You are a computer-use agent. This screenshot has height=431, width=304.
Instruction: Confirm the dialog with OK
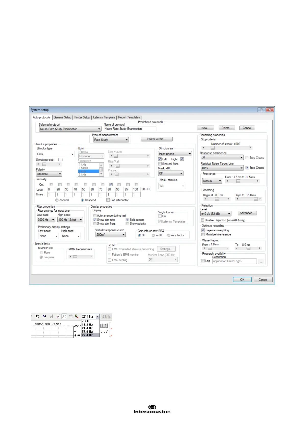point(242,279)
